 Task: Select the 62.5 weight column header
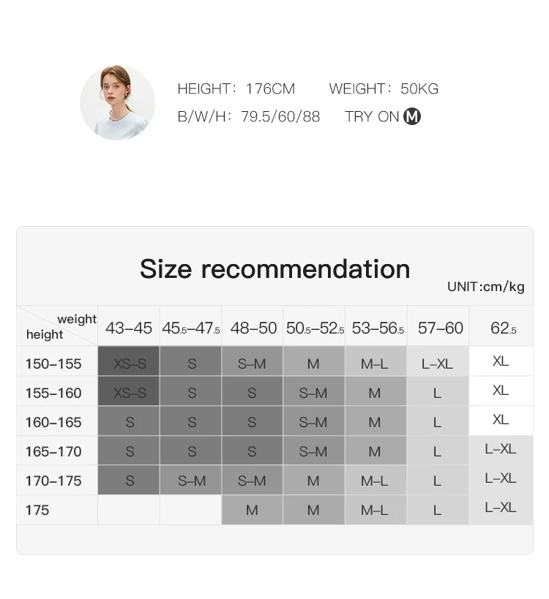pyautogui.click(x=502, y=328)
